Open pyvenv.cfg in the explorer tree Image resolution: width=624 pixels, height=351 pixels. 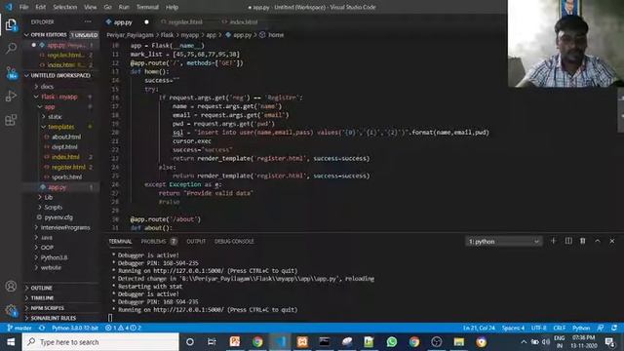(58, 217)
